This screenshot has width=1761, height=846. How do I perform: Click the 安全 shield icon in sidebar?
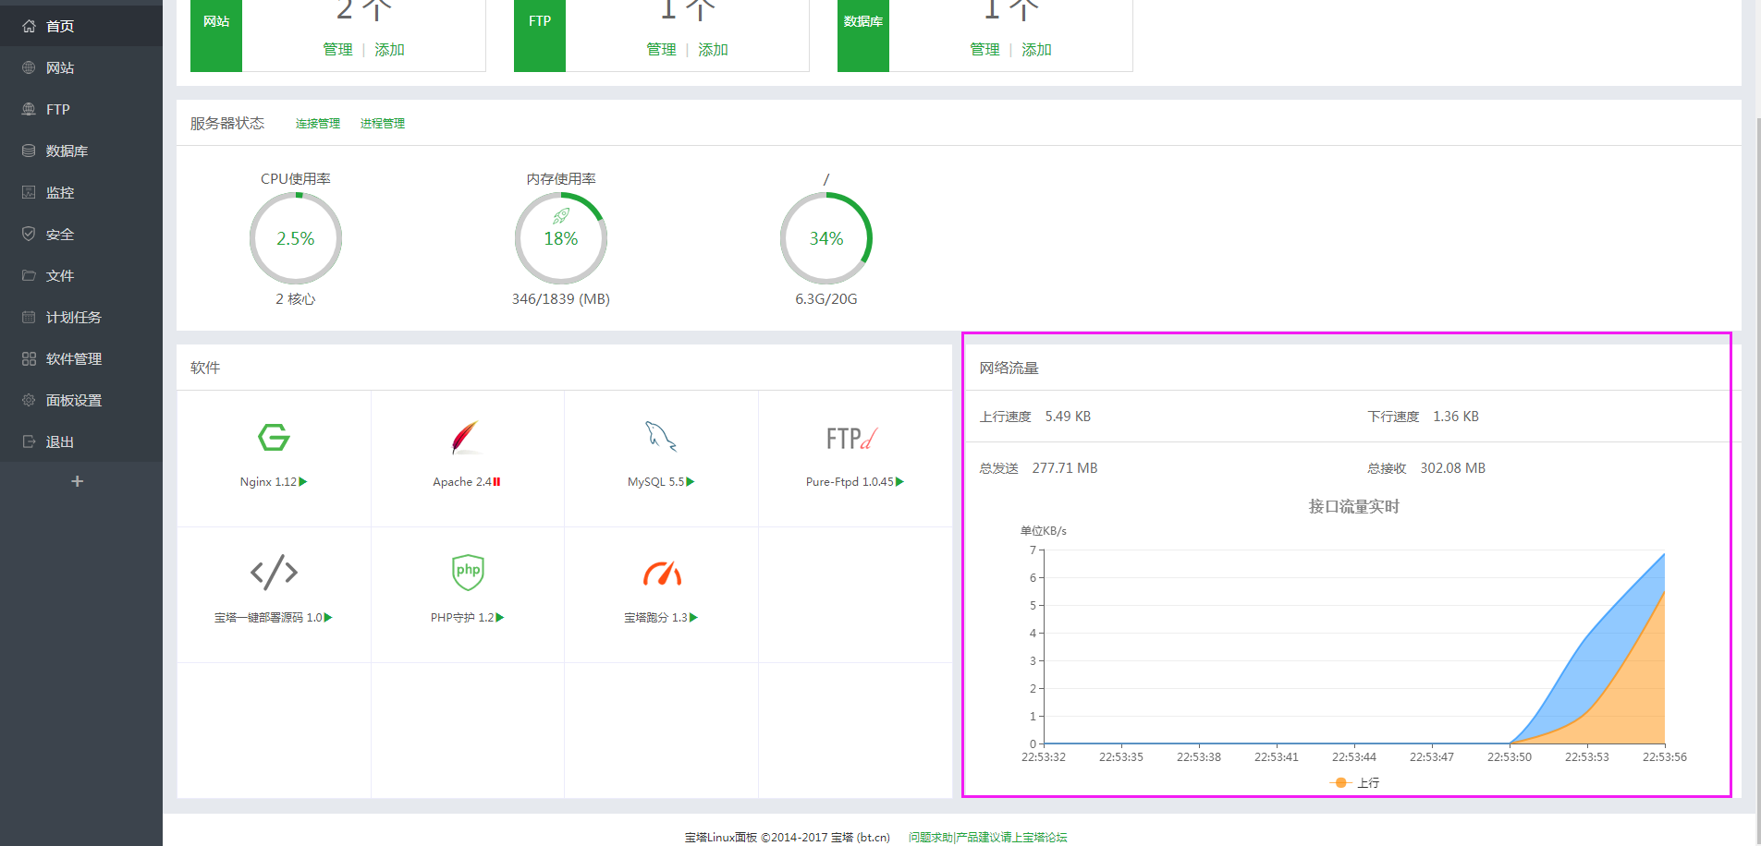29,234
